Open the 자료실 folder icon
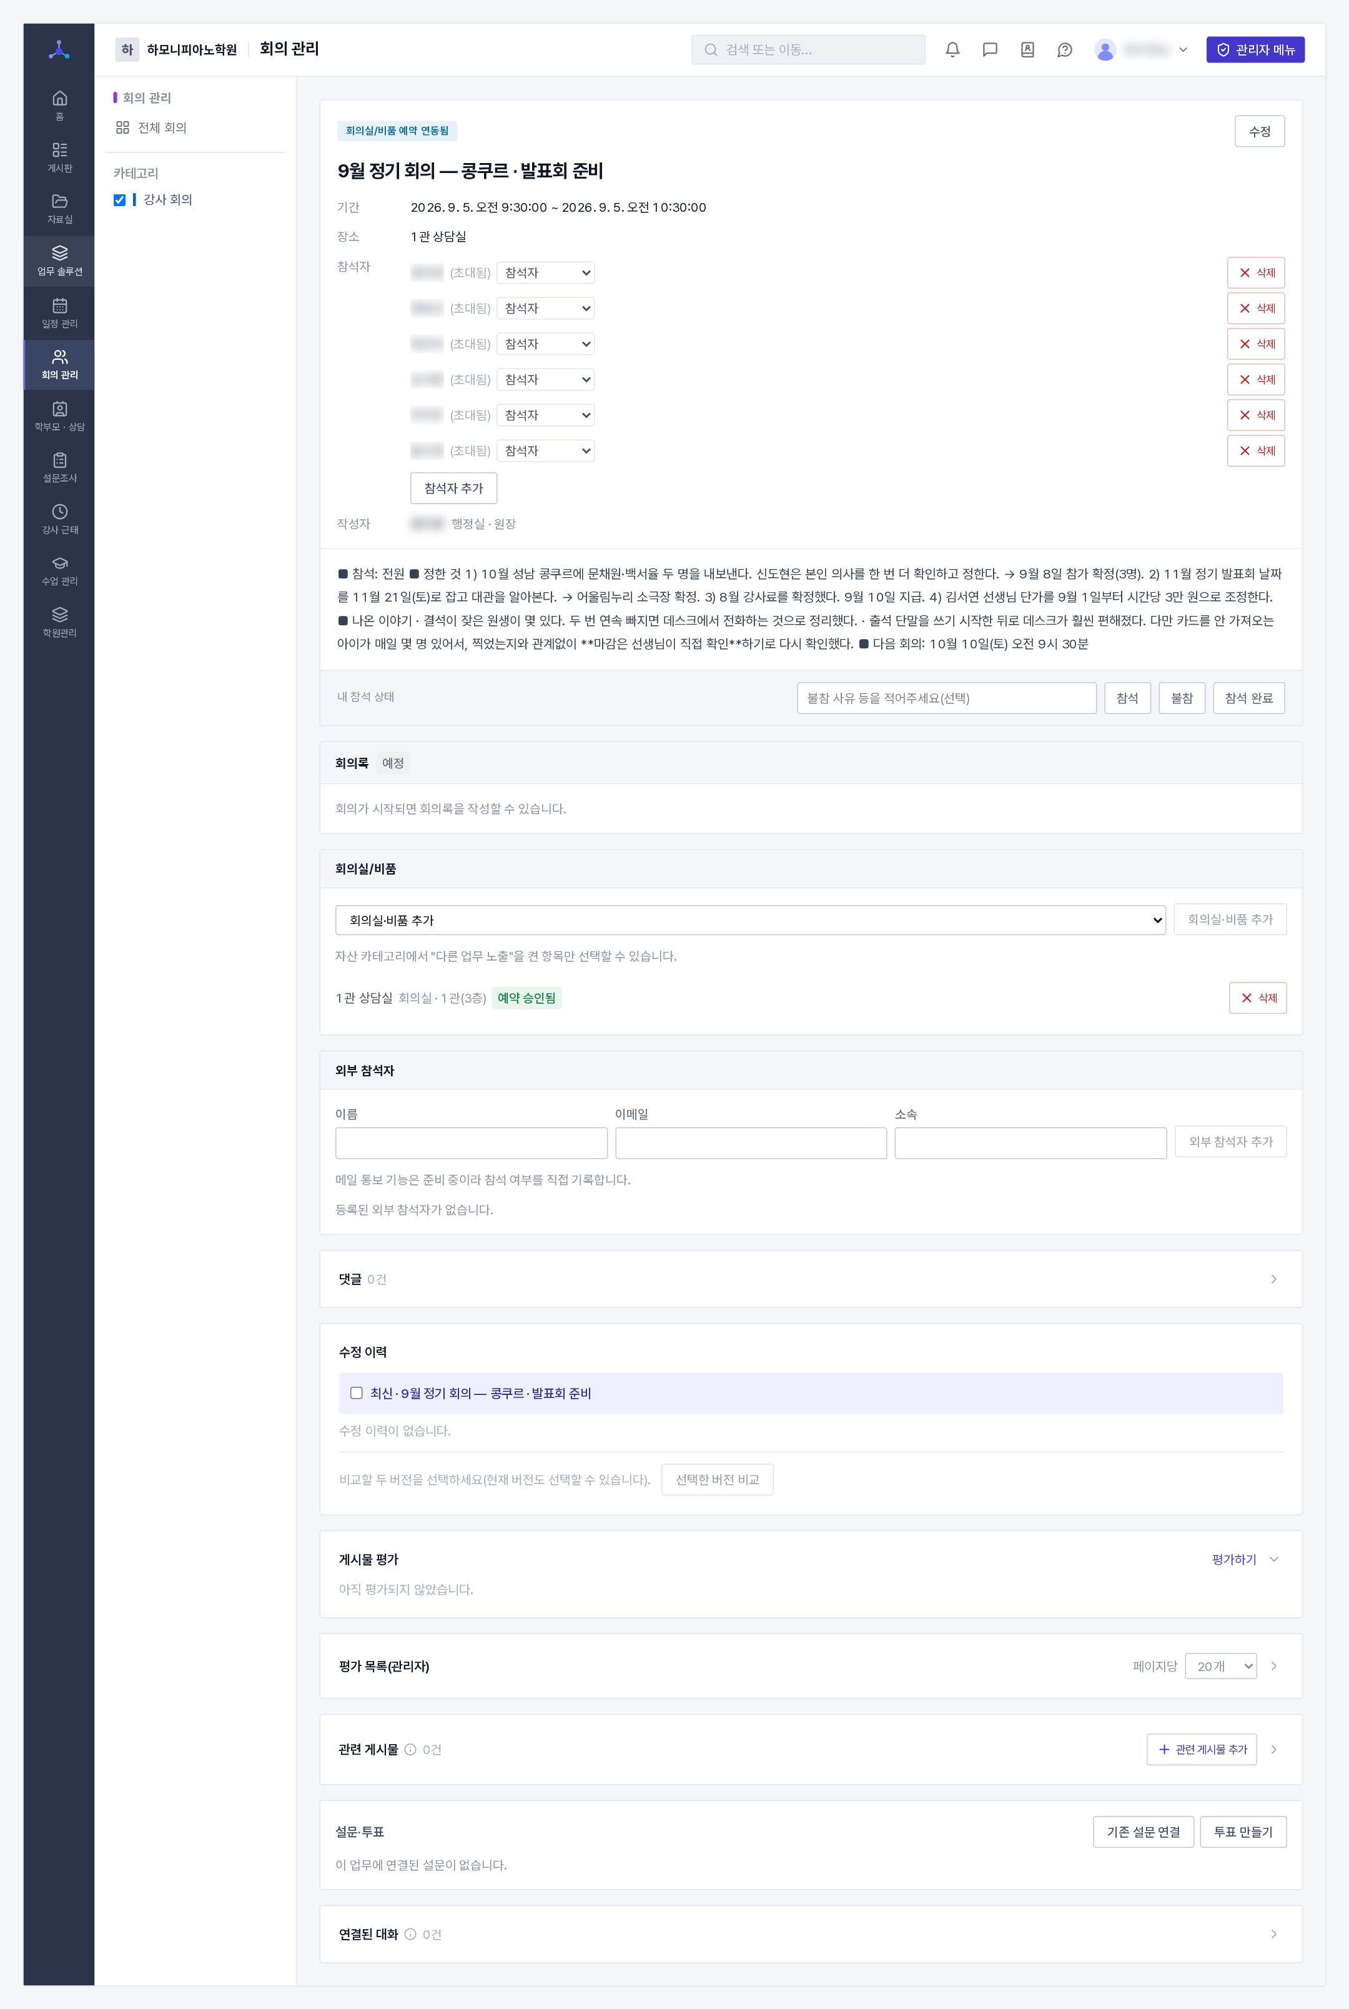The width and height of the screenshot is (1349, 2009). coord(59,208)
